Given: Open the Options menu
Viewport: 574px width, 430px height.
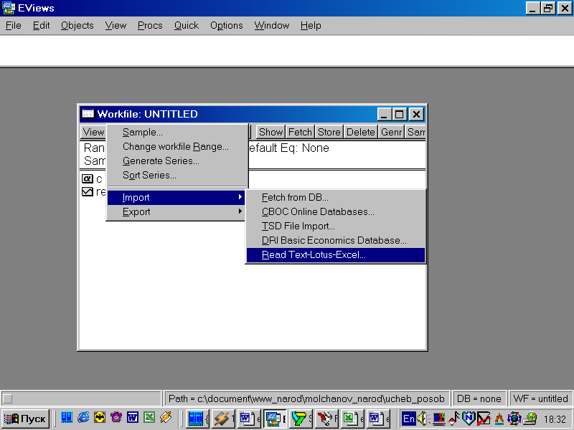Looking at the screenshot, I should pos(227,26).
